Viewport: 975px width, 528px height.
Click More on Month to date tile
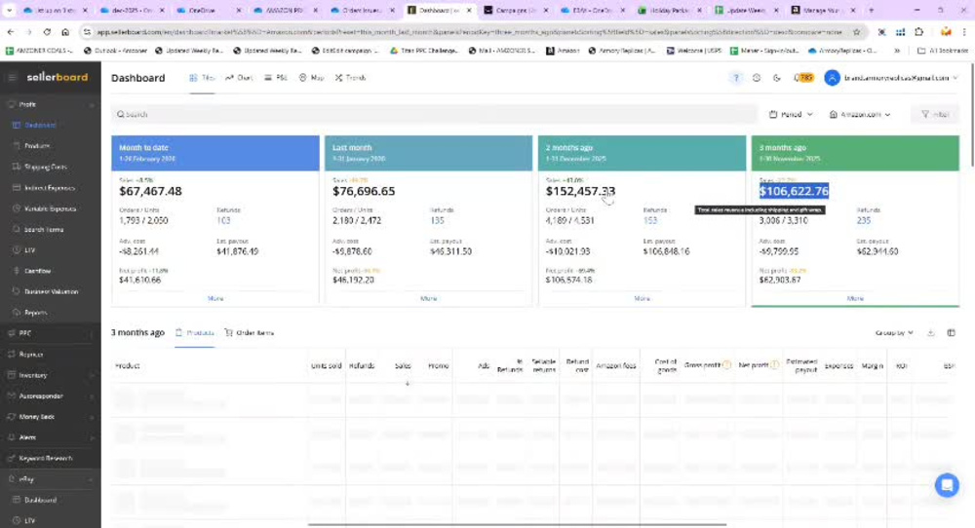pyautogui.click(x=215, y=299)
